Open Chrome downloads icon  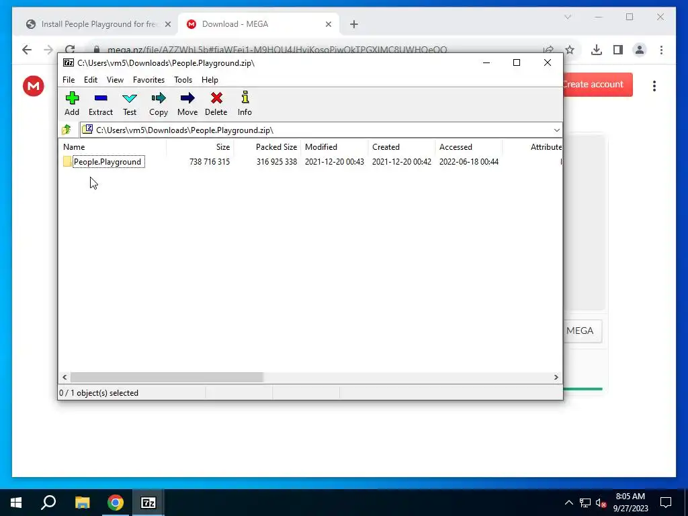click(597, 50)
